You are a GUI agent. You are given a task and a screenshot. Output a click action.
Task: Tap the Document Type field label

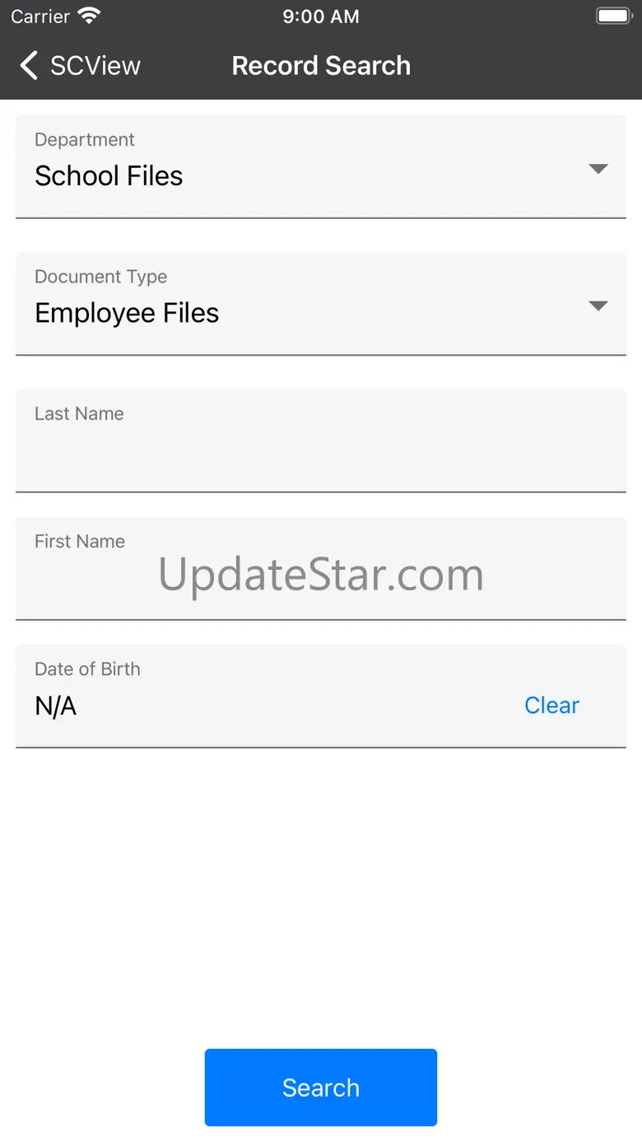coord(100,277)
